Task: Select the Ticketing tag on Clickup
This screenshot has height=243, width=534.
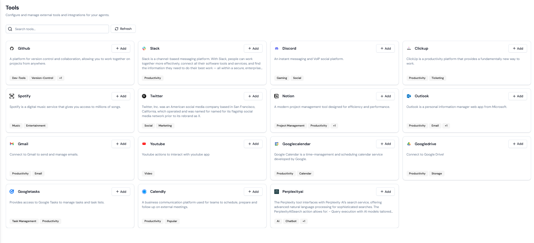Action: click(437, 78)
